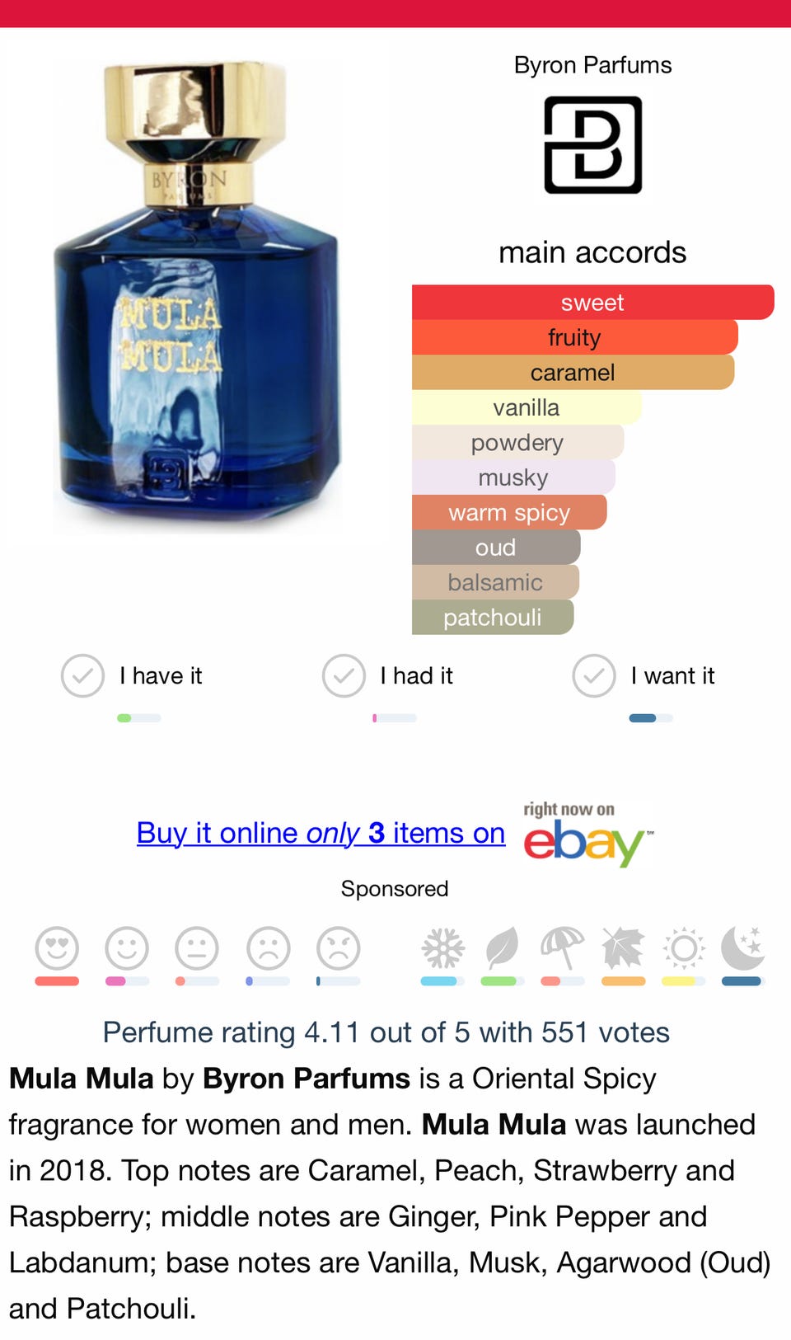This screenshot has width=791, height=1340.
Task: Click the Byron Parfums brand name
Action: [x=592, y=65]
